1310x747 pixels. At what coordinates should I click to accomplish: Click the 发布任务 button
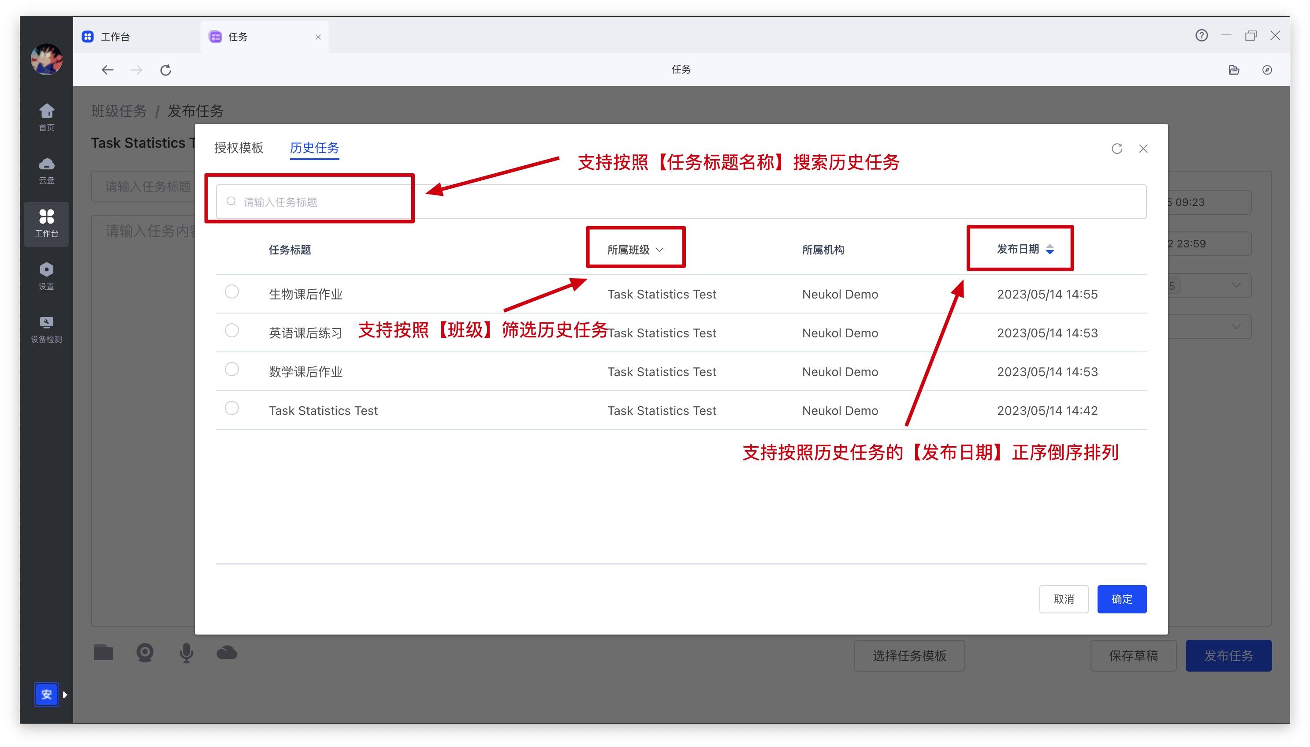(1228, 655)
